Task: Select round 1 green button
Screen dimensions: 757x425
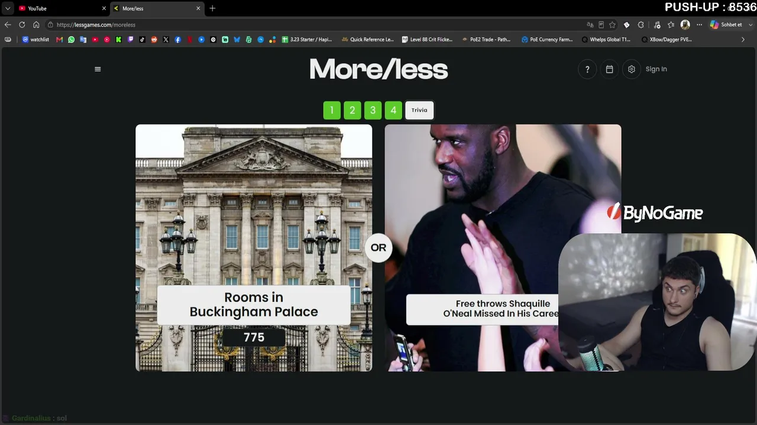Action: [332, 110]
